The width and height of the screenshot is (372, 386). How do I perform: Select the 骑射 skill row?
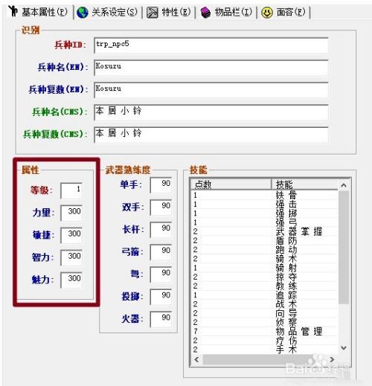click(x=264, y=268)
